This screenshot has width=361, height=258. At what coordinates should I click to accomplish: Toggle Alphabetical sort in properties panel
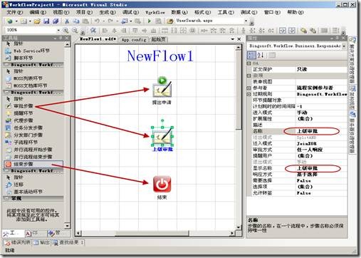[261, 56]
